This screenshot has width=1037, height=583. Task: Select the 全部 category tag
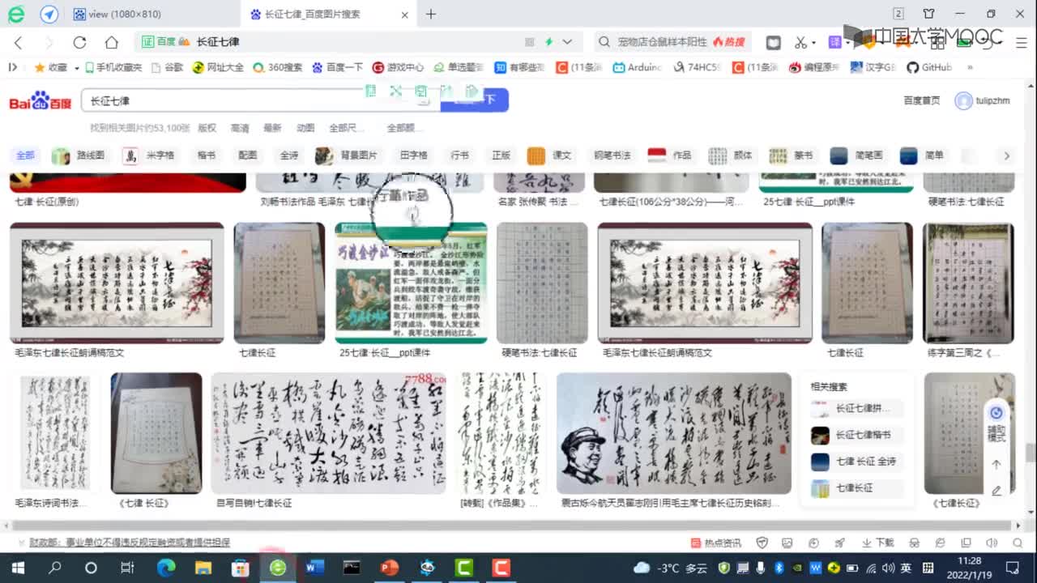[25, 155]
